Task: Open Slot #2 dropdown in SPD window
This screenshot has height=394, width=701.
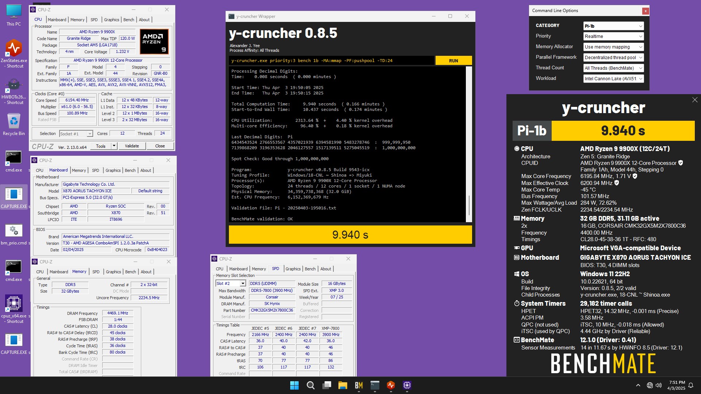Action: 231,283
